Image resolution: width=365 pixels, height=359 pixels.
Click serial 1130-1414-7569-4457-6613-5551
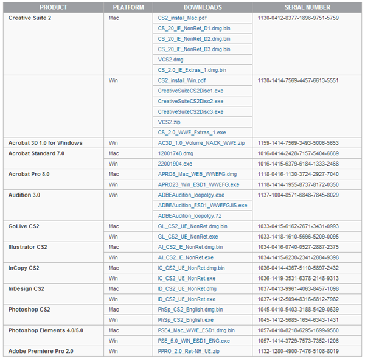[x=298, y=80]
